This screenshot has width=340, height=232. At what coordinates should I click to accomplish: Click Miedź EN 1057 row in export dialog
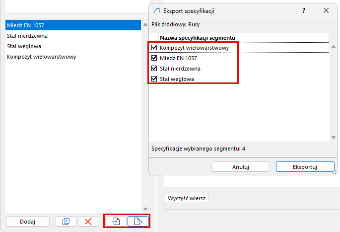[239, 58]
